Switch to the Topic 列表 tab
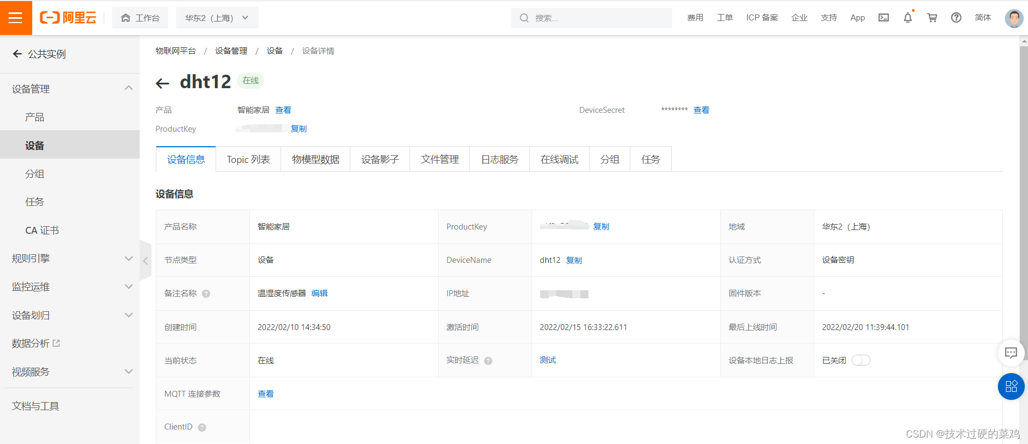The height and width of the screenshot is (444, 1028). coord(248,159)
